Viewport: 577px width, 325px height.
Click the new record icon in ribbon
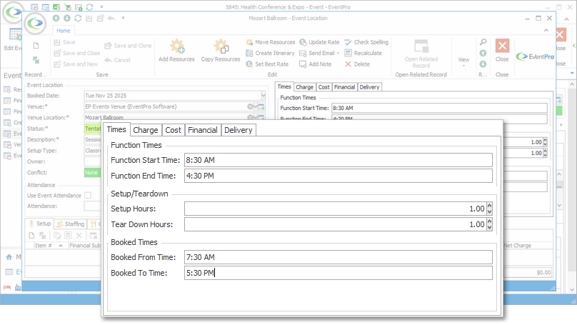[36, 46]
